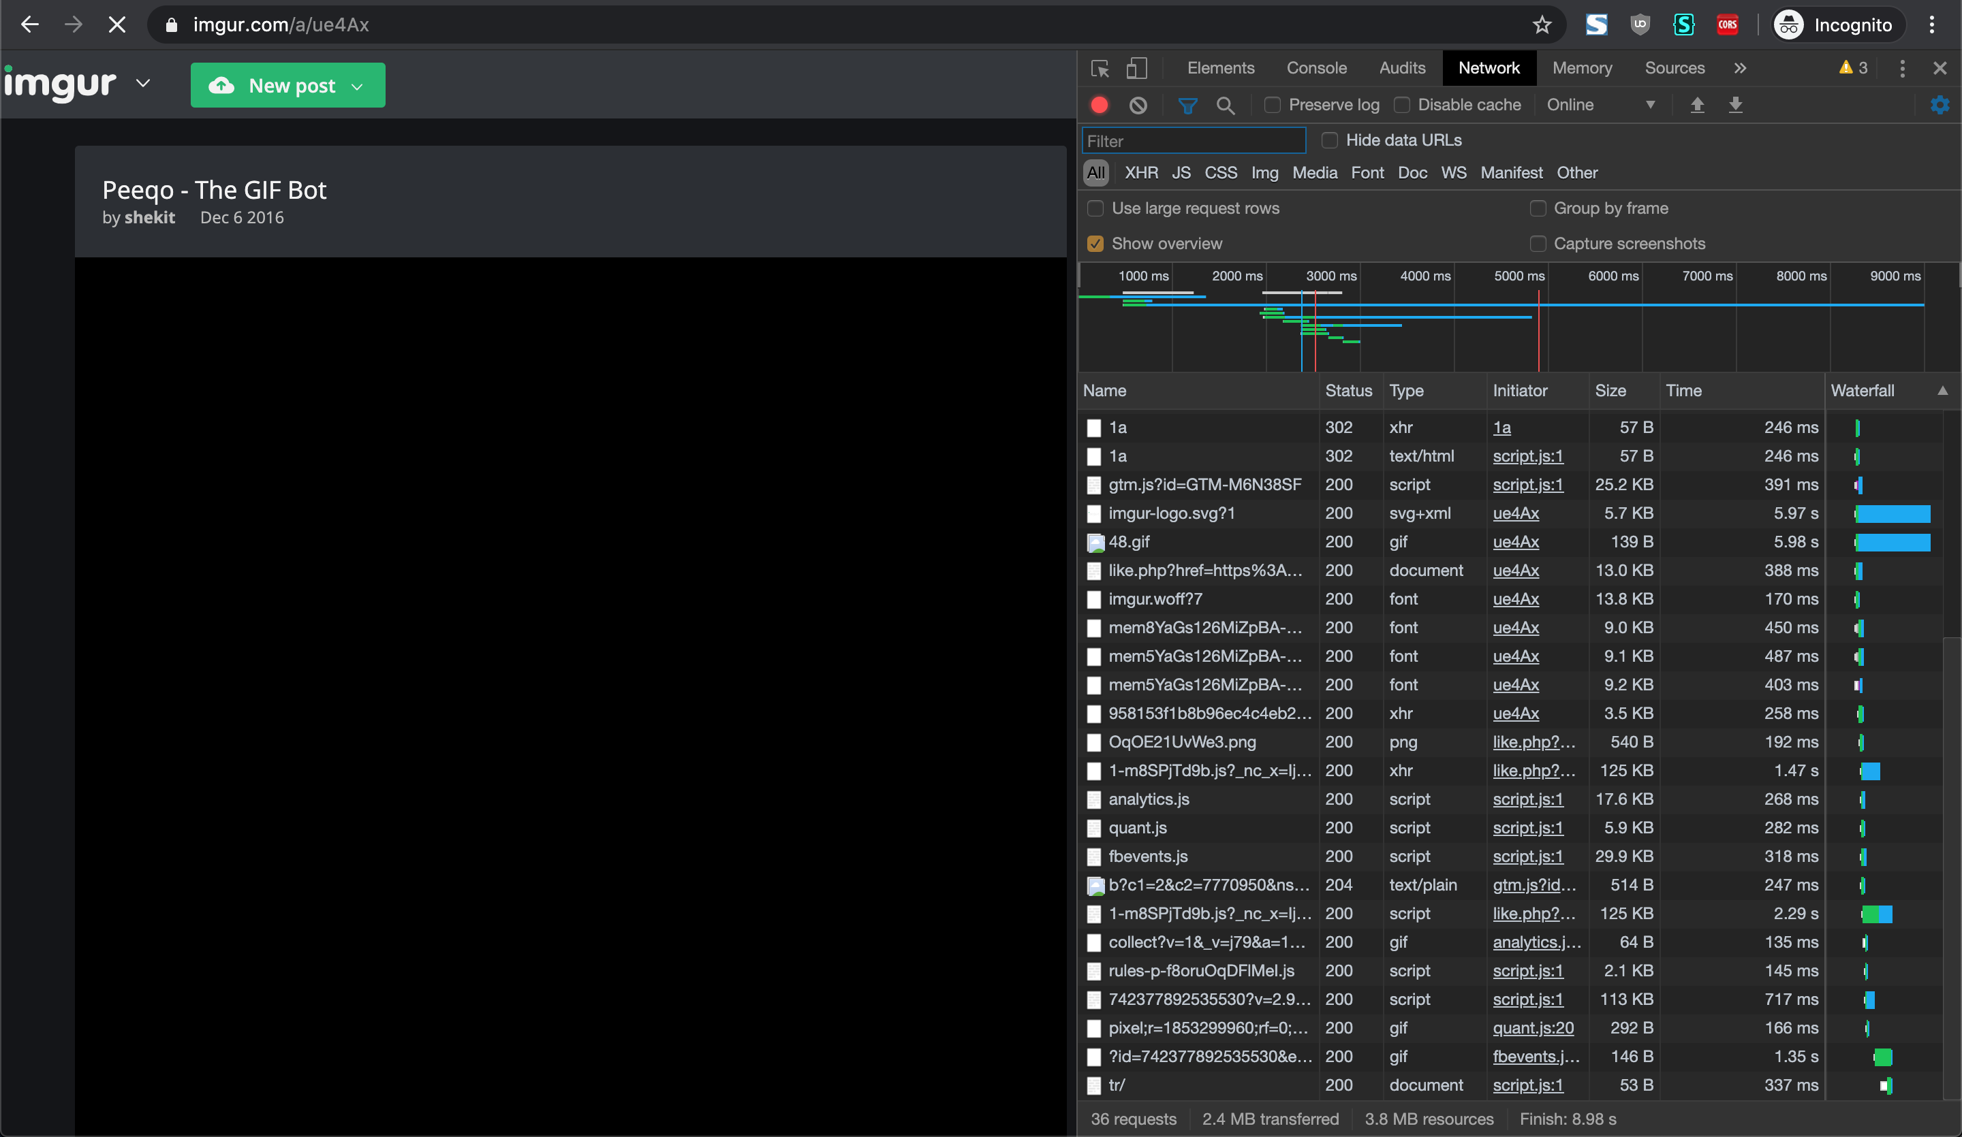Uncheck the Show overview checkbox
Viewport: 1962px width, 1137px height.
coord(1095,244)
